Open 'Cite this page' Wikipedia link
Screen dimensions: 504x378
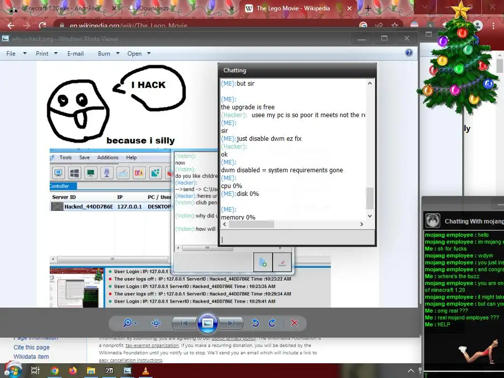coord(31,347)
